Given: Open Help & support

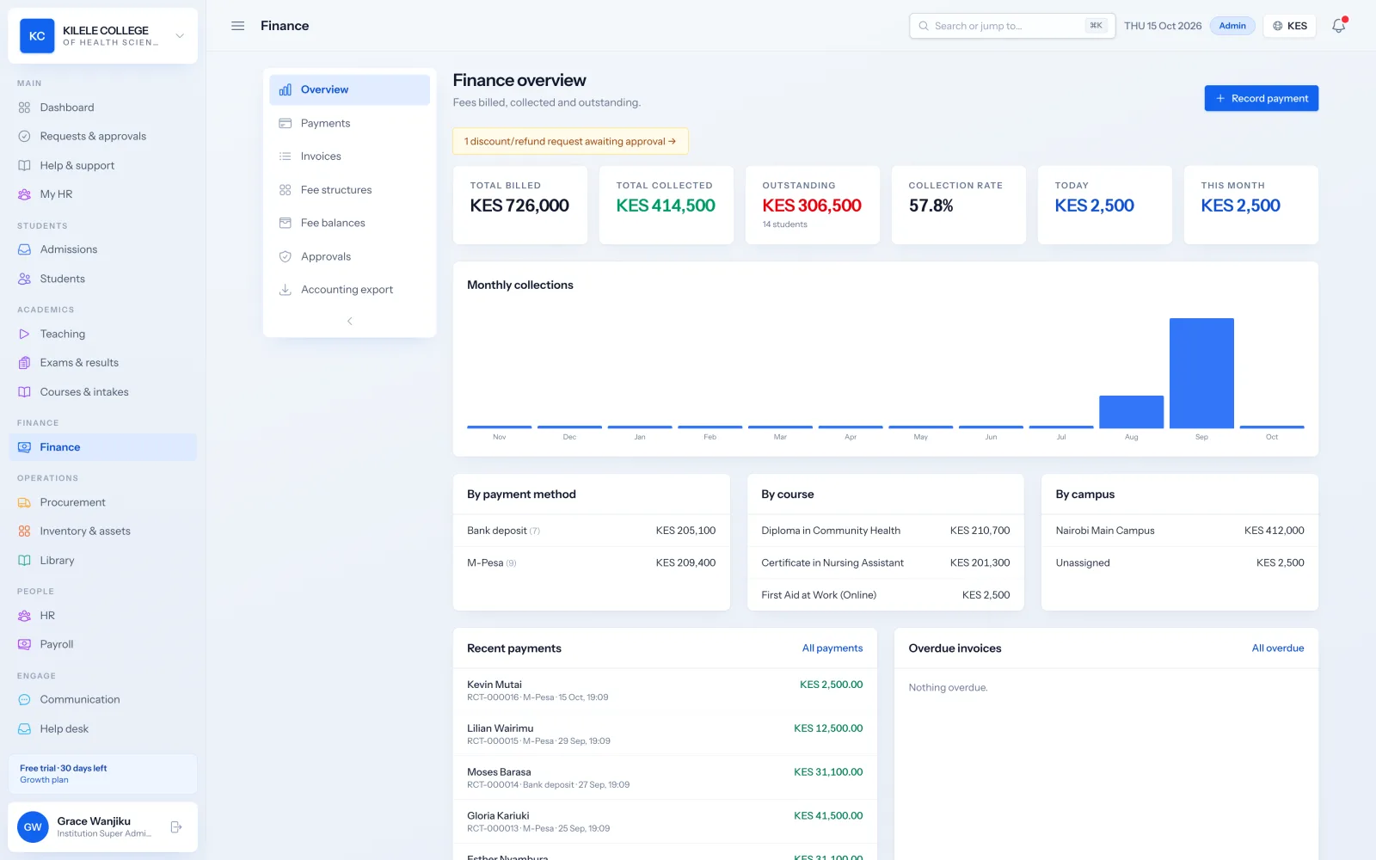Looking at the screenshot, I should point(103,165).
